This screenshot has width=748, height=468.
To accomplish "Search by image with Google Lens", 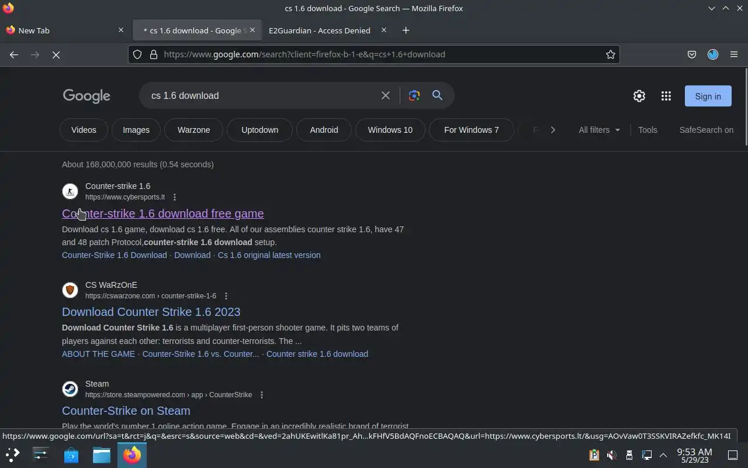I will 414,95.
